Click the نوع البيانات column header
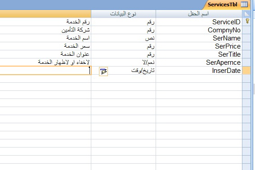 [x=123, y=14]
